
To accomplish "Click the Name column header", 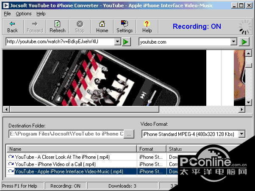I will [x=72, y=149].
